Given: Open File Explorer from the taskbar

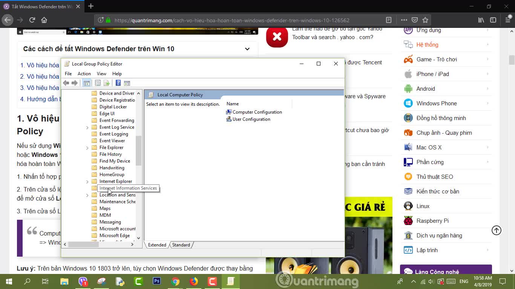Looking at the screenshot, I should click(x=64, y=281).
